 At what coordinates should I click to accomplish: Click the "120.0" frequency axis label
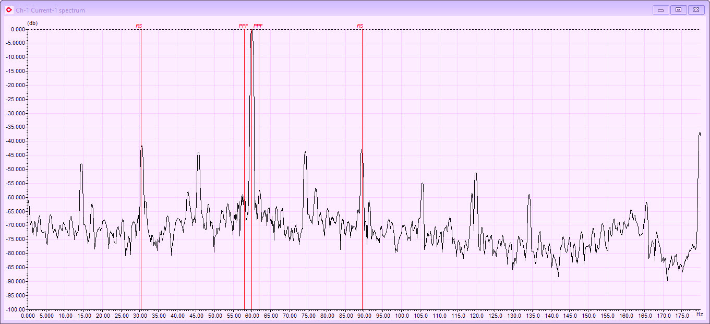click(477, 316)
